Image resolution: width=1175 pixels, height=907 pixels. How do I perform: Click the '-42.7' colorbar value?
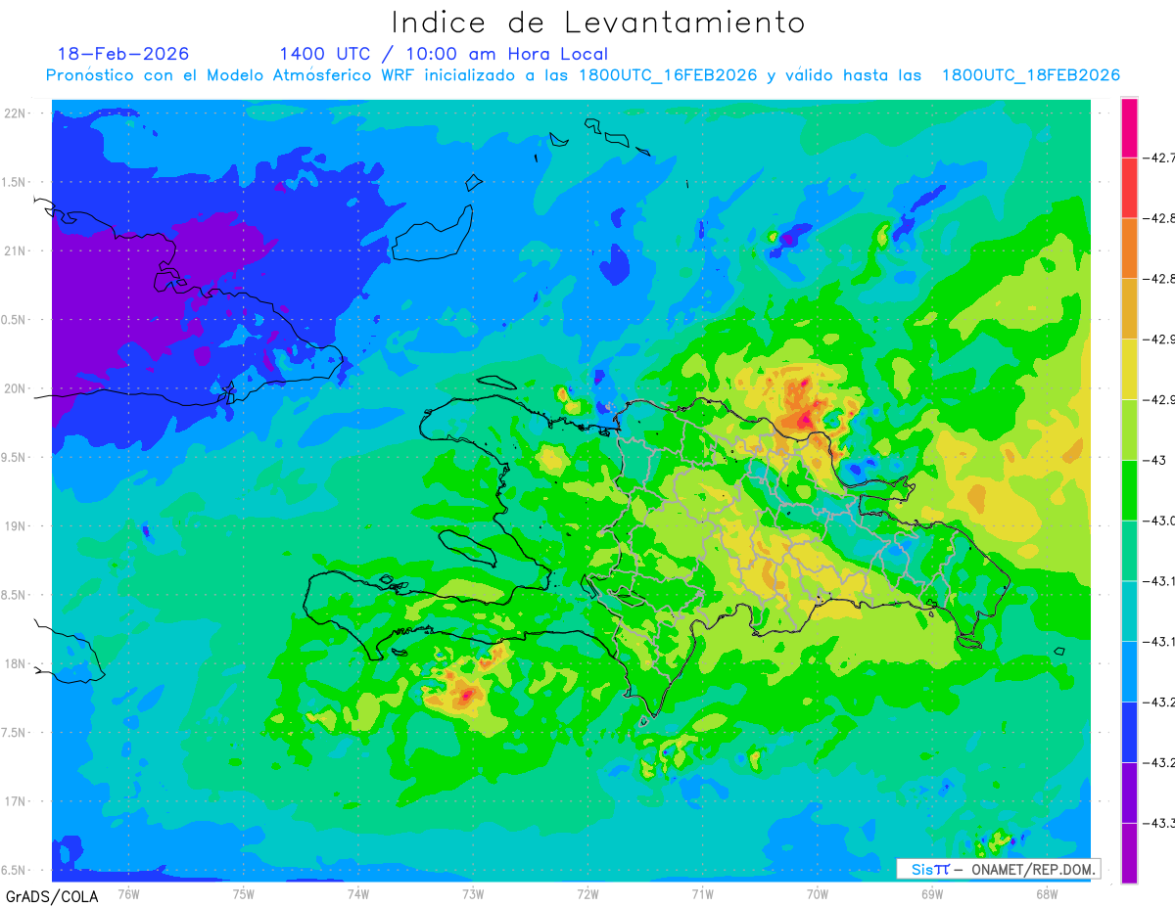point(1161,158)
